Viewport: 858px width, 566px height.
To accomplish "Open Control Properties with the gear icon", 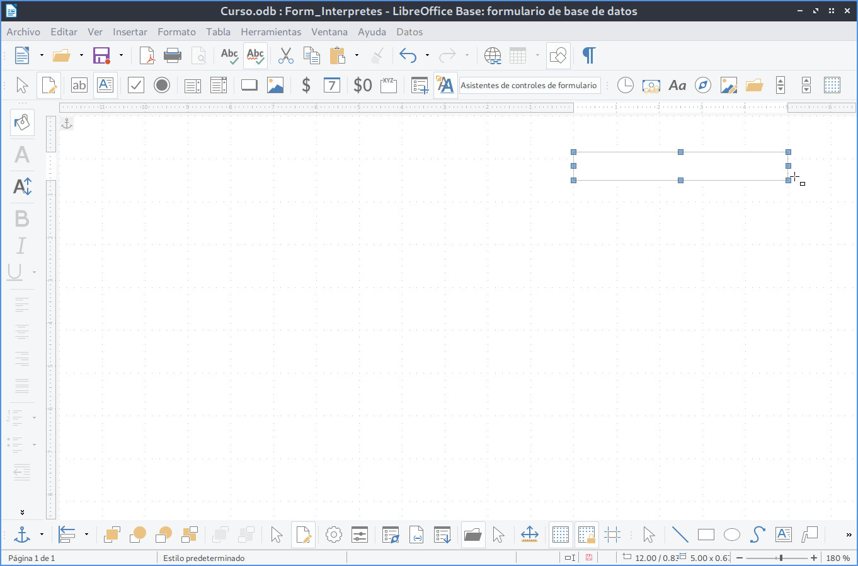I will [334, 535].
